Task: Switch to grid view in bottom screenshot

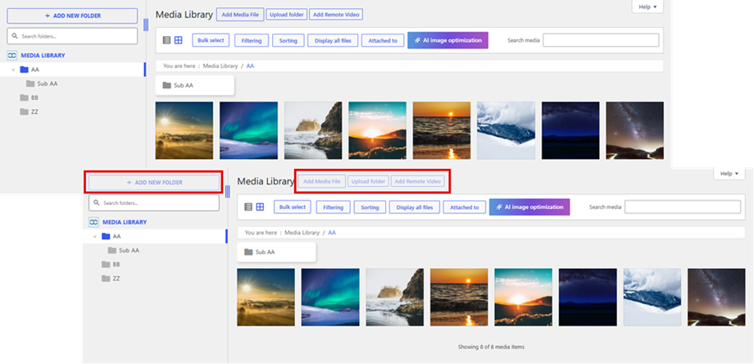Action: tap(260, 207)
